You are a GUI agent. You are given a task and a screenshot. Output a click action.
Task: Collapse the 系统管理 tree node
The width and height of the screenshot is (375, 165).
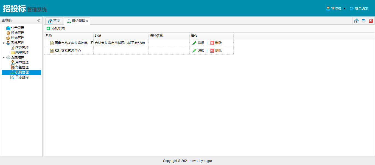pyautogui.click(x=4, y=43)
